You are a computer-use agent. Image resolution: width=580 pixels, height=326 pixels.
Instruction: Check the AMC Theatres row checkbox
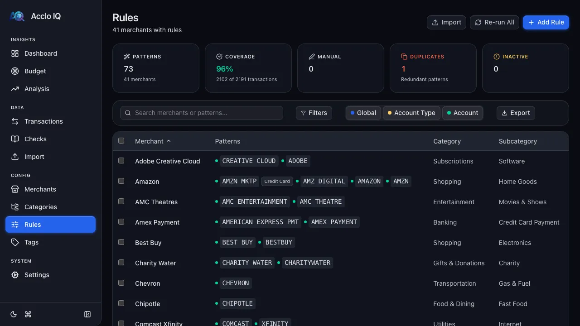(121, 201)
